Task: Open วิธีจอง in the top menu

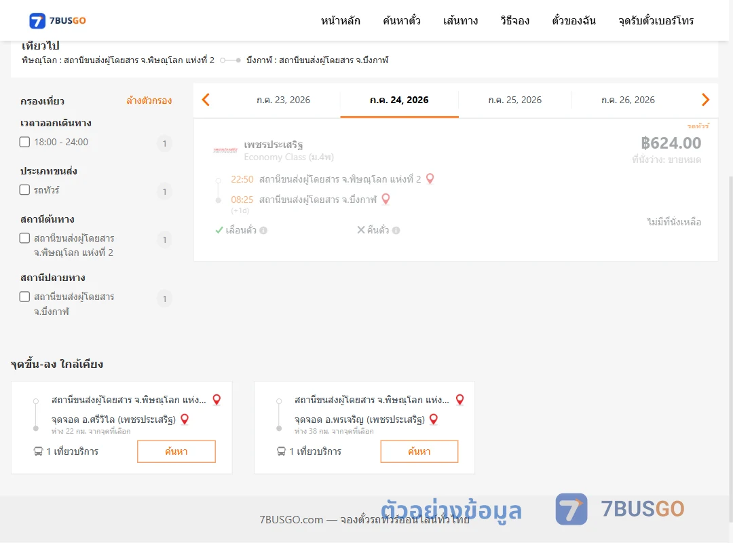Action: [514, 20]
